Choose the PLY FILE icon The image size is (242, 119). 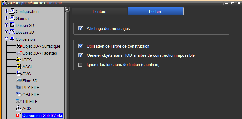coord(19,88)
